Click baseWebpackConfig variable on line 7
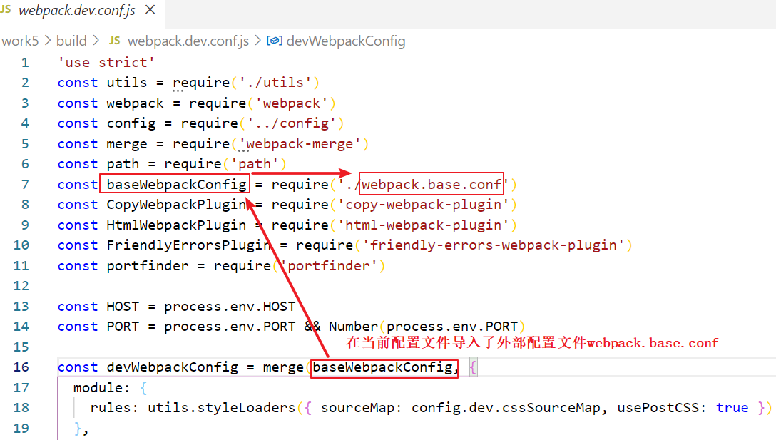The width and height of the screenshot is (776, 440). 176,185
